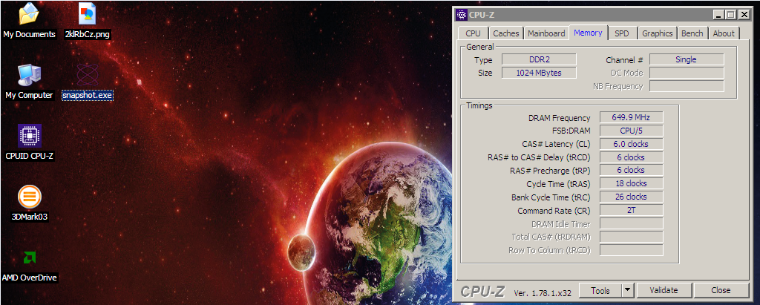Click the Bank Cycle Time value 26 clocks
Viewport: 760px width, 305px height.
click(x=631, y=197)
